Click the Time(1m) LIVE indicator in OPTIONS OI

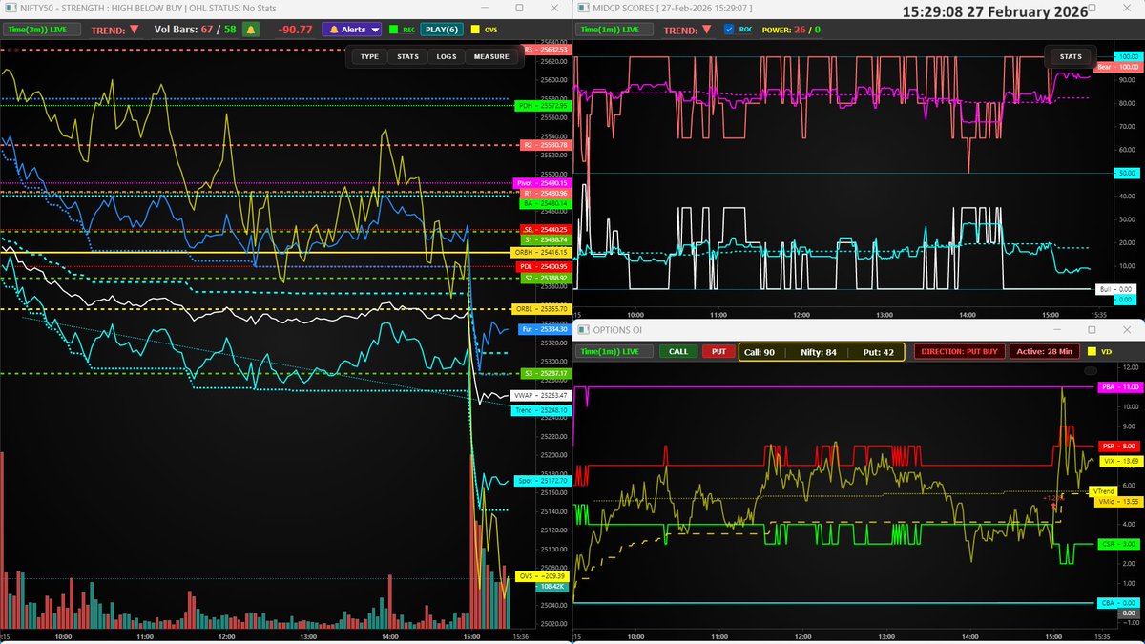[614, 351]
